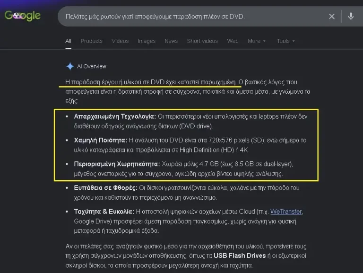Select the All results tab
Screen dimensions: 363x273
(68, 41)
